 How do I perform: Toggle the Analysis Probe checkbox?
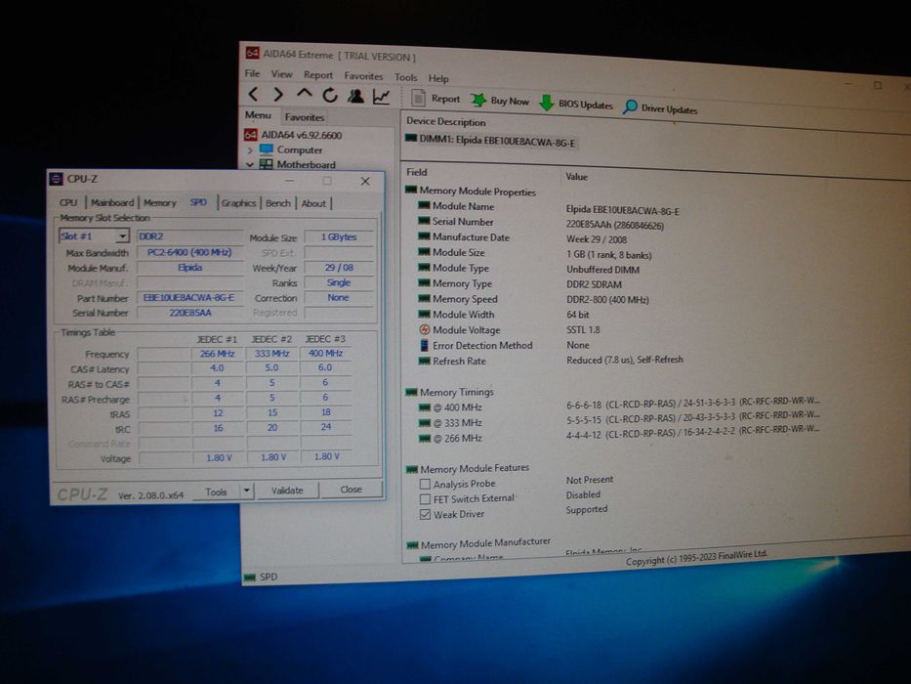click(425, 484)
